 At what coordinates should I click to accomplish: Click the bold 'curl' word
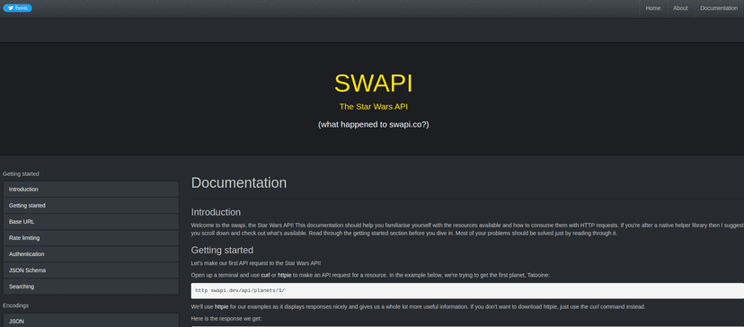265,275
